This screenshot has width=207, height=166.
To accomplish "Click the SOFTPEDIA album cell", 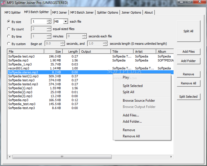I will (x=166, y=60).
